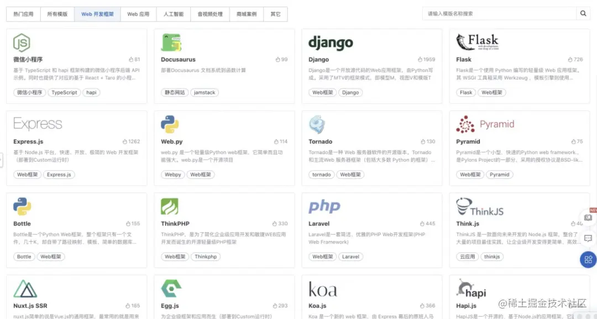Open the 其它 tab
Screen dimensions: 597x319
point(275,14)
